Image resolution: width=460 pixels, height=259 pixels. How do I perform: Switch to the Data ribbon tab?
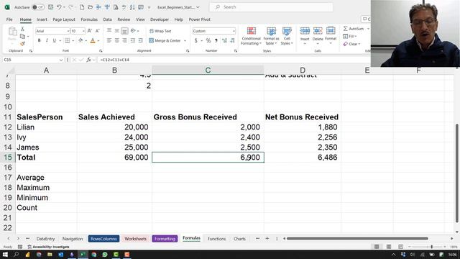[x=107, y=19]
